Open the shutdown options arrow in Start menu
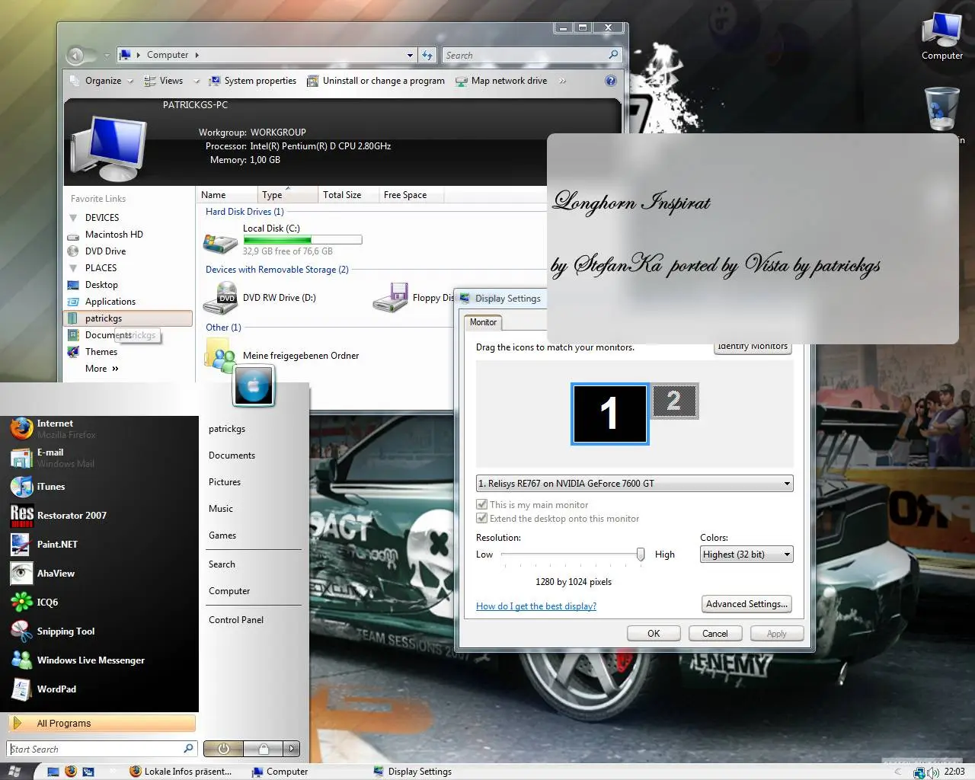975x780 pixels. 291,749
